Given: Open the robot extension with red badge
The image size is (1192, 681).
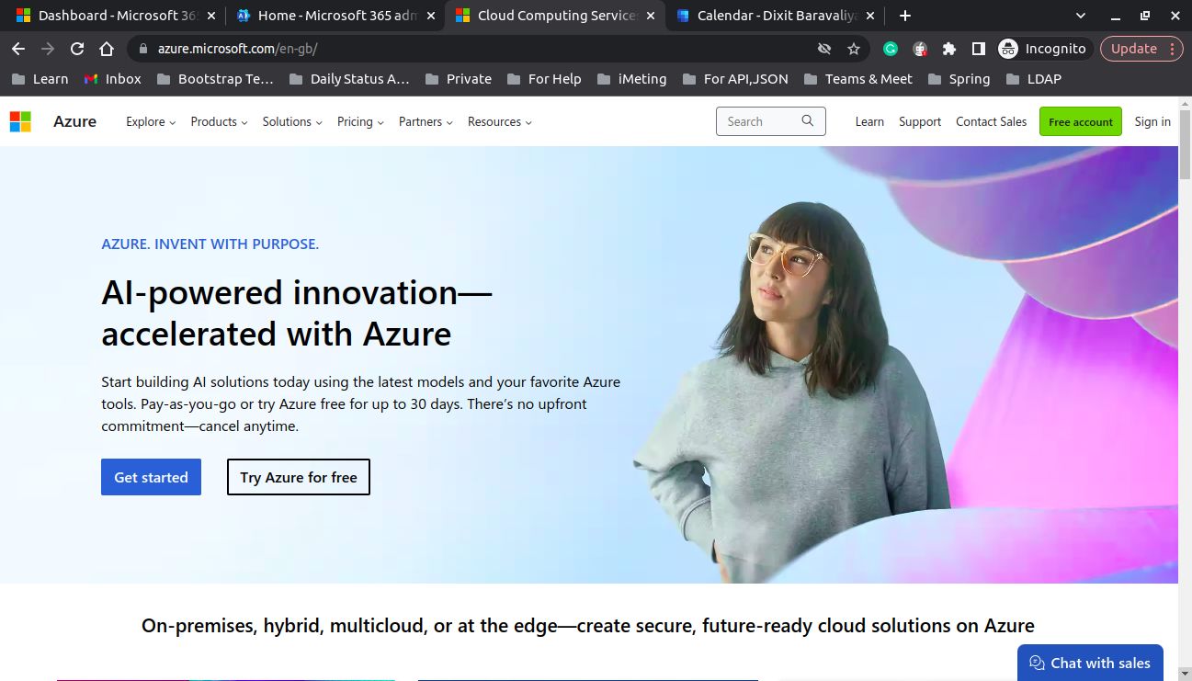Looking at the screenshot, I should [x=920, y=49].
